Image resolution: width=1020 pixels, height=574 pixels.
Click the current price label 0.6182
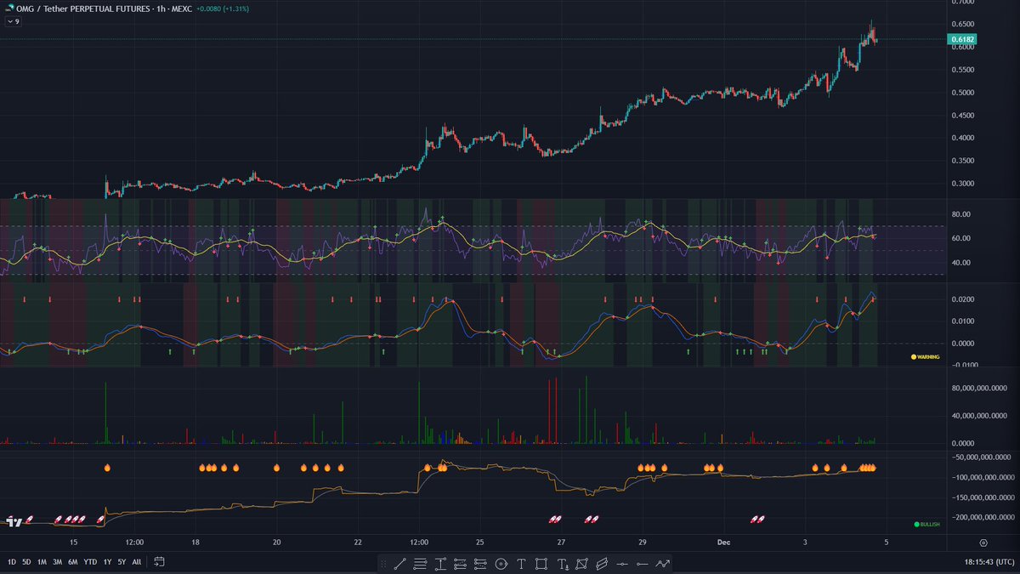coord(962,39)
